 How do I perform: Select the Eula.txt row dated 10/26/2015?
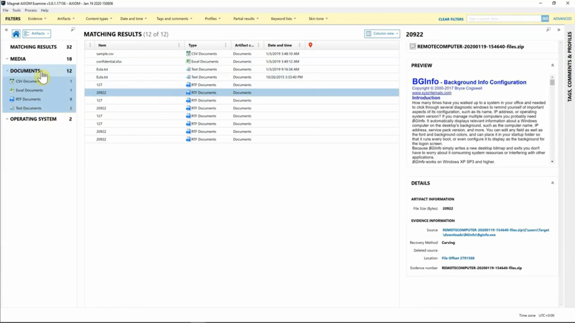pos(241,77)
